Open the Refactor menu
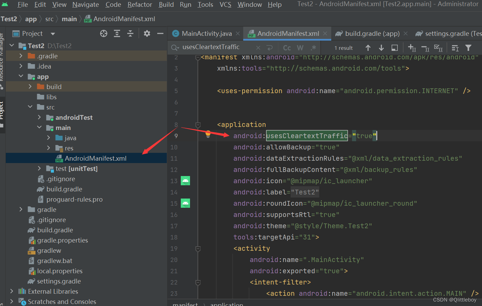This screenshot has width=482, height=306. (x=140, y=4)
